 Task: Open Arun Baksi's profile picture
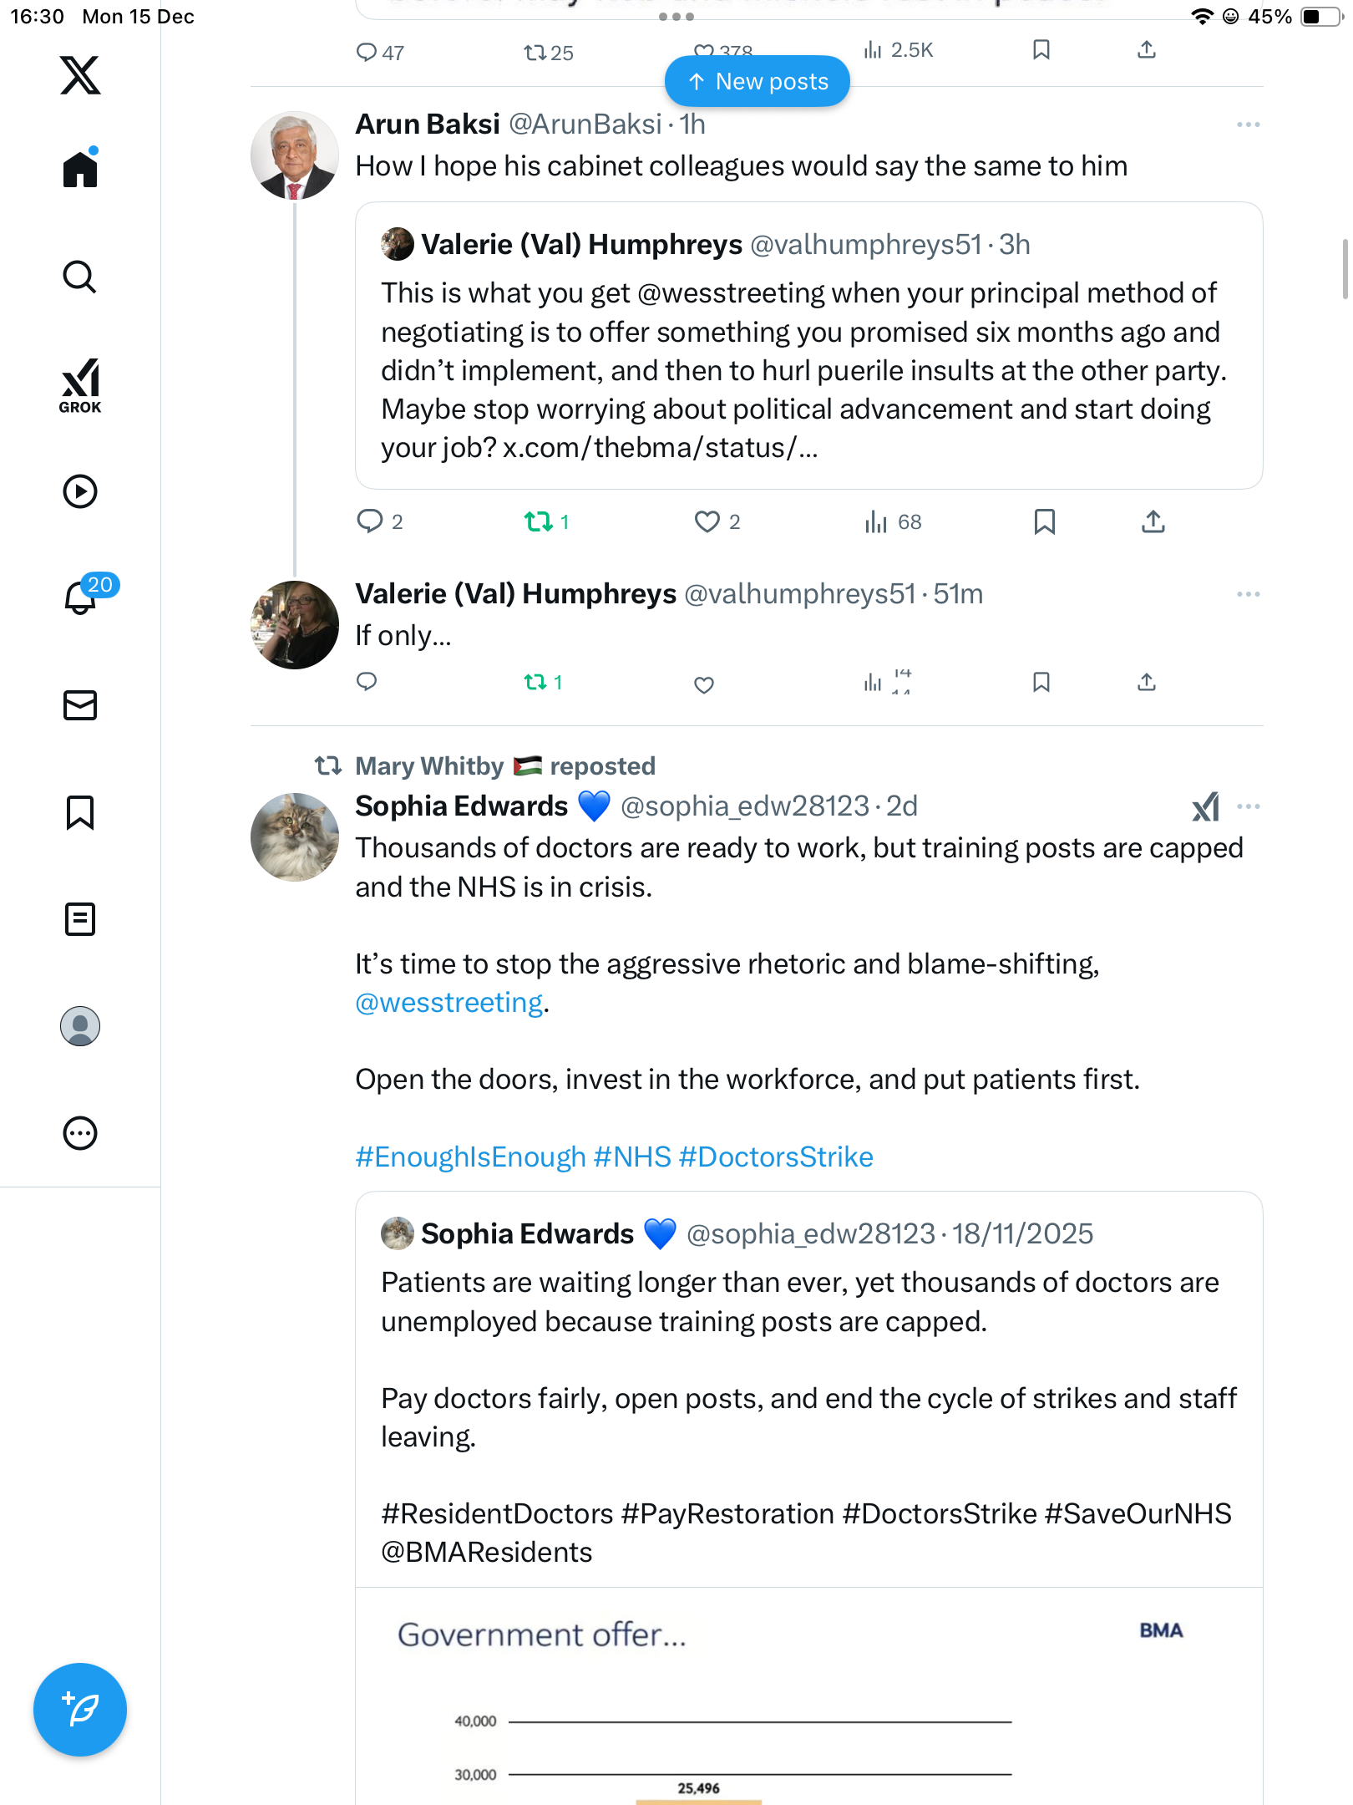coord(295,155)
